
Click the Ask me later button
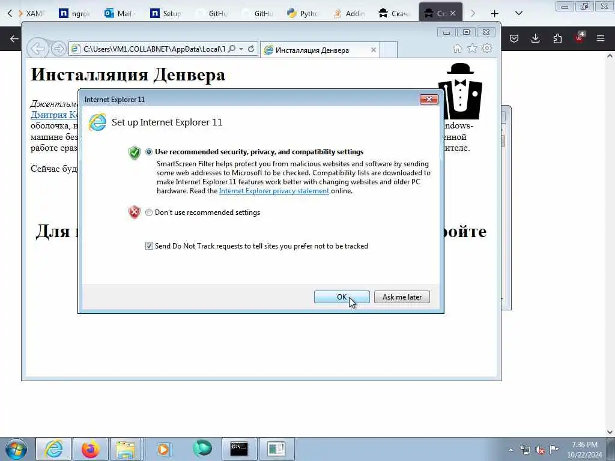click(x=402, y=297)
